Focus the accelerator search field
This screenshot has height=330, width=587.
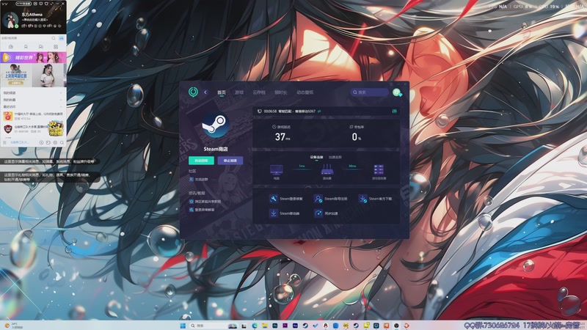tap(370, 92)
